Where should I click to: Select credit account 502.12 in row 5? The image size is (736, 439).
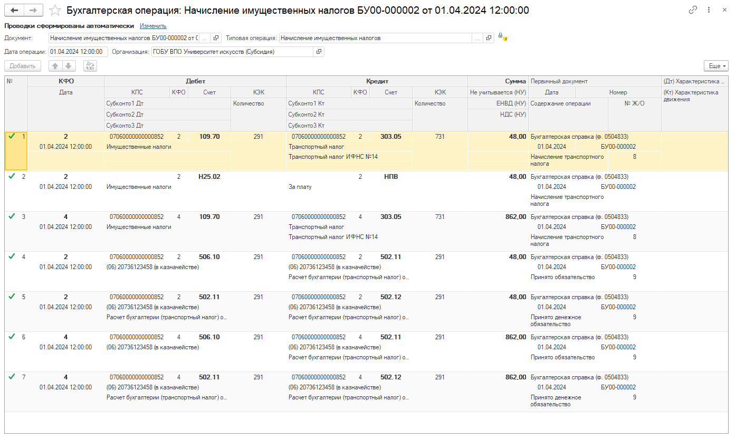391,297
